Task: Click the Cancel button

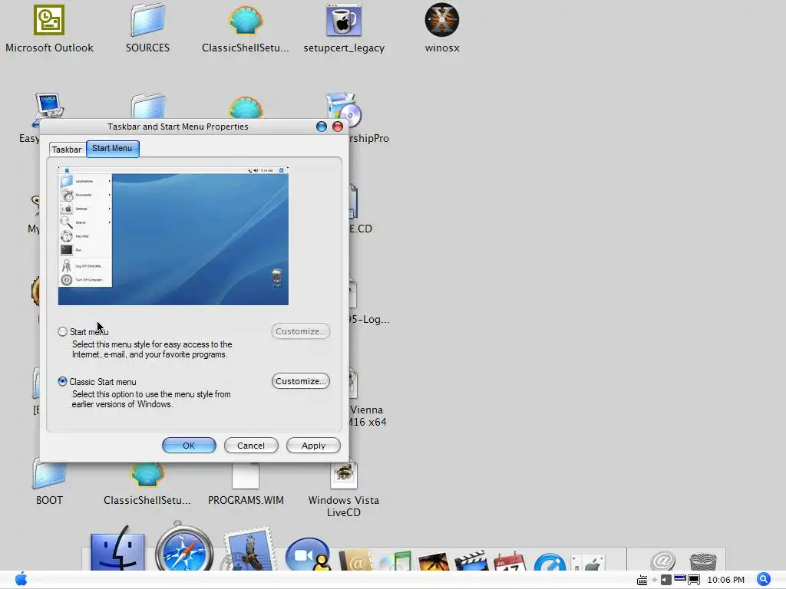Action: 251,446
